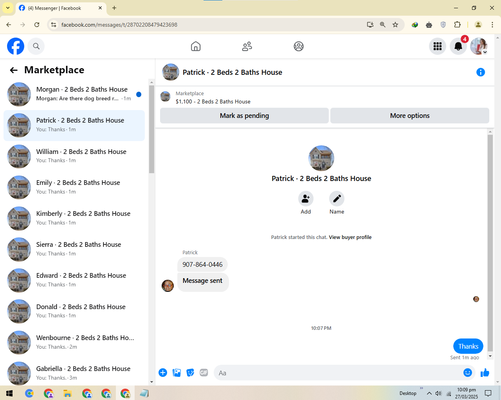Send a thumbs-up like
This screenshot has width=501, height=400.
485,373
